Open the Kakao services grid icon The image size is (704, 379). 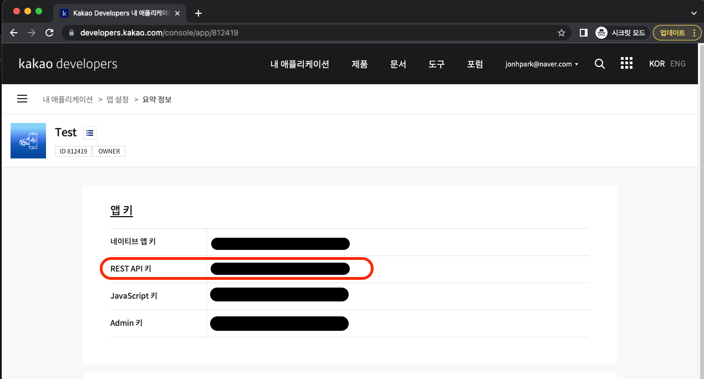pyautogui.click(x=626, y=63)
